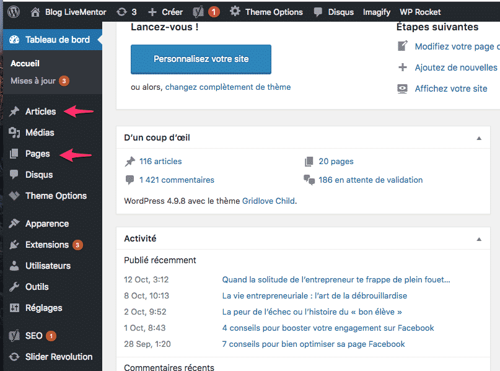Click the WordPress logo icon
The image size is (500, 371).
[x=14, y=12]
